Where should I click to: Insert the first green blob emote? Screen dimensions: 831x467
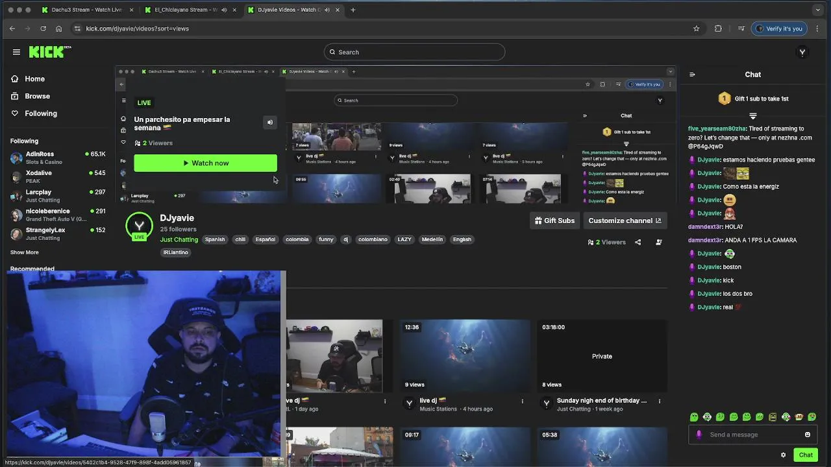pyautogui.click(x=694, y=417)
